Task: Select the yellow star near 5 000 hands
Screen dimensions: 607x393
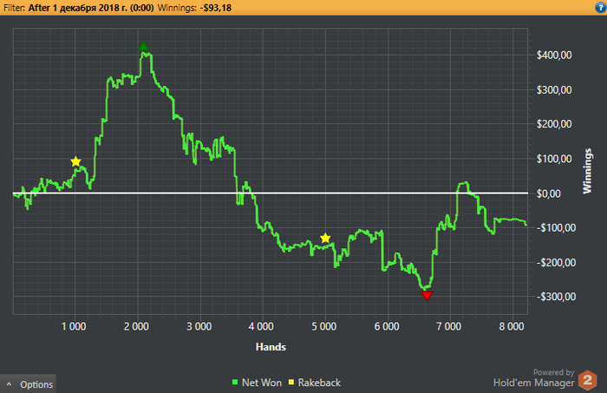Action: pos(325,238)
